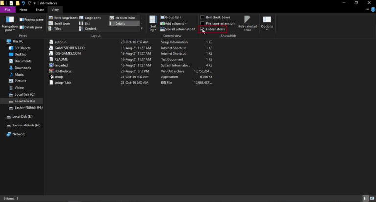Click 'Setup Information' type of autorun

(x=174, y=42)
